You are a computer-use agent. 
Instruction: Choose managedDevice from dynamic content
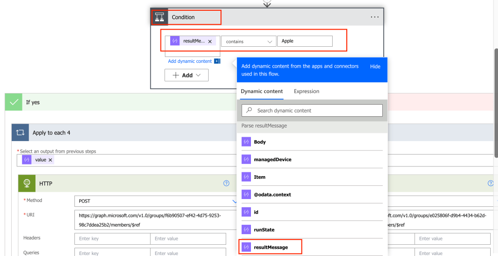coord(272,160)
